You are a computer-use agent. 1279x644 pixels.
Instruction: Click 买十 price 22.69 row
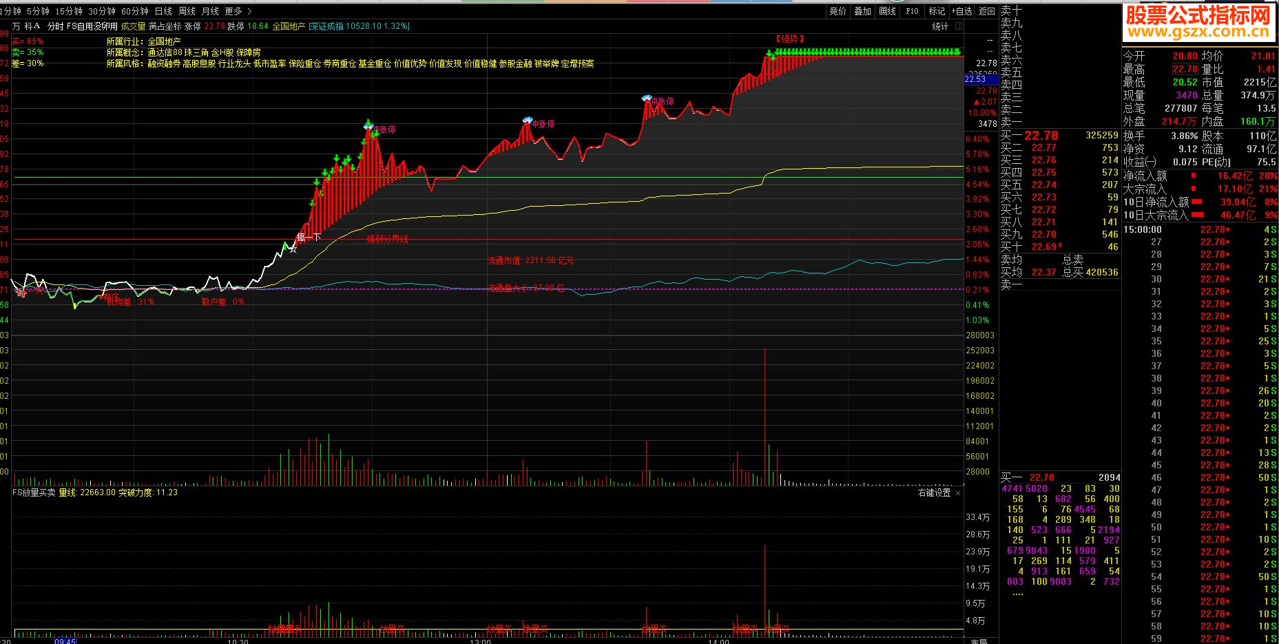pos(1061,247)
